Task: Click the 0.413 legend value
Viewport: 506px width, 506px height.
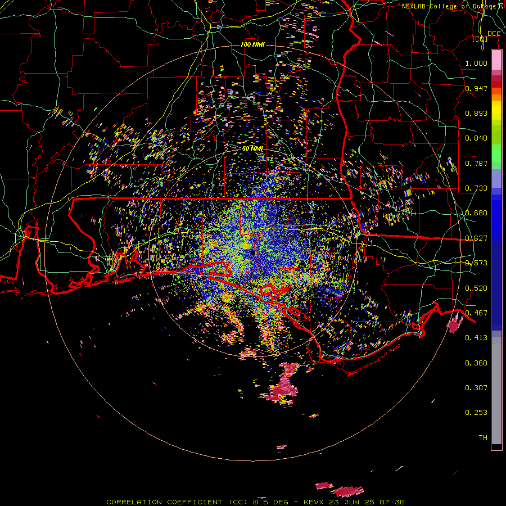Action: (476, 338)
